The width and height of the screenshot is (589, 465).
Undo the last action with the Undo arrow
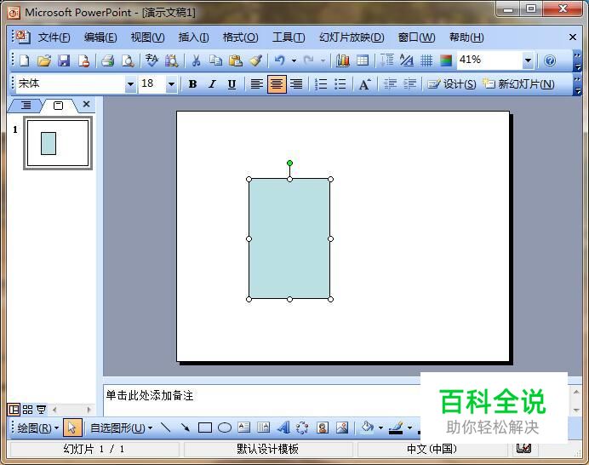coord(279,60)
